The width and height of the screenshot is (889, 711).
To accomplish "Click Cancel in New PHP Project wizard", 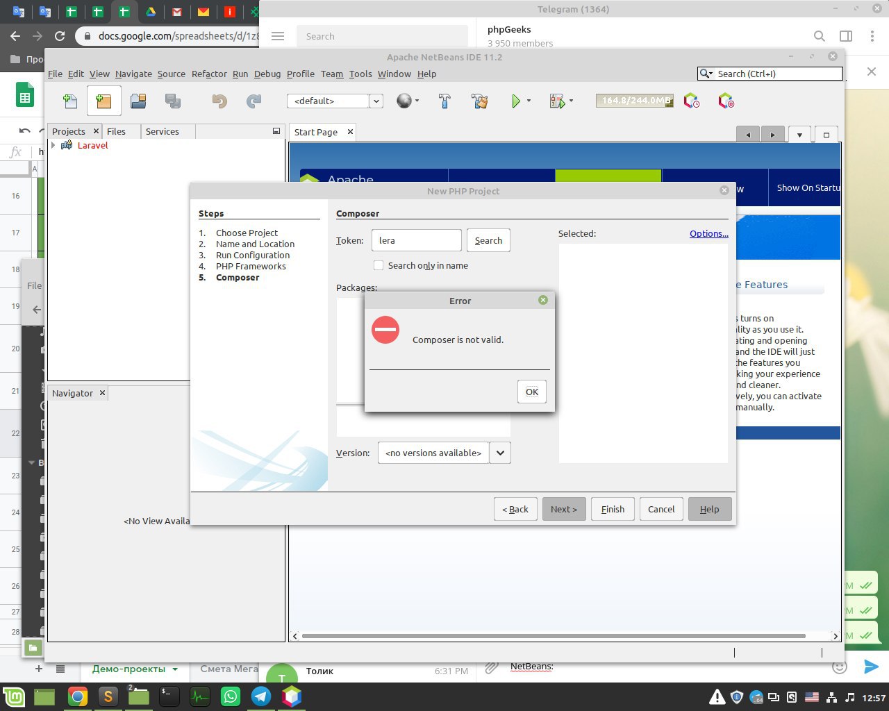I will [x=661, y=509].
